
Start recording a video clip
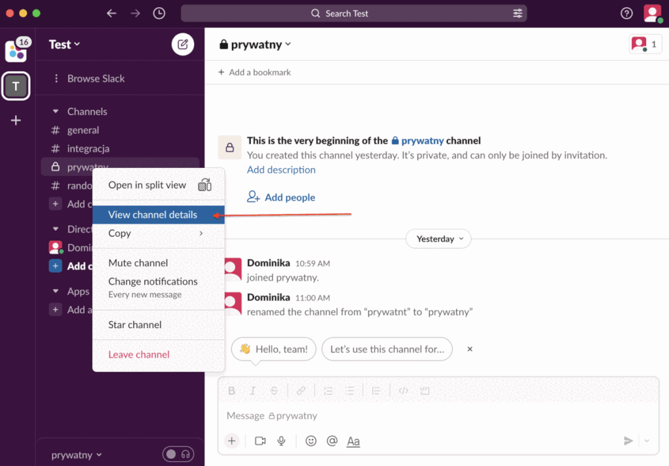point(260,441)
